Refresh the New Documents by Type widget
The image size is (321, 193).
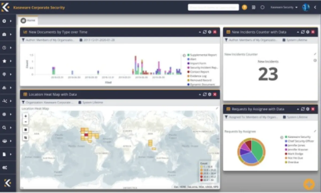pyautogui.click(x=205, y=32)
